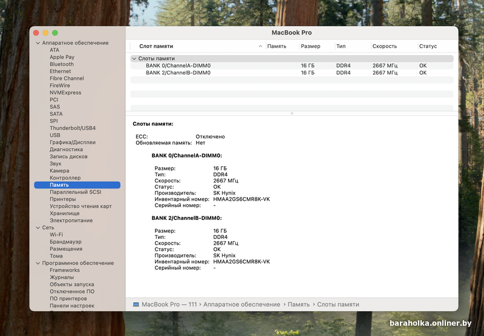Open Wi-Fi under the Сеть section
This screenshot has height=336, width=484.
pyautogui.click(x=56, y=234)
